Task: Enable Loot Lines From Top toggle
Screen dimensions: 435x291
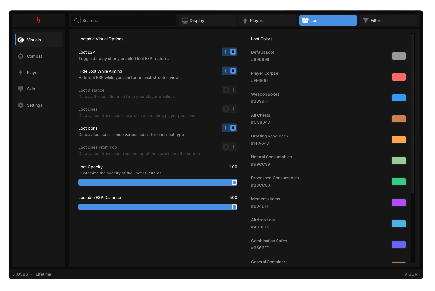Action: pos(229,147)
